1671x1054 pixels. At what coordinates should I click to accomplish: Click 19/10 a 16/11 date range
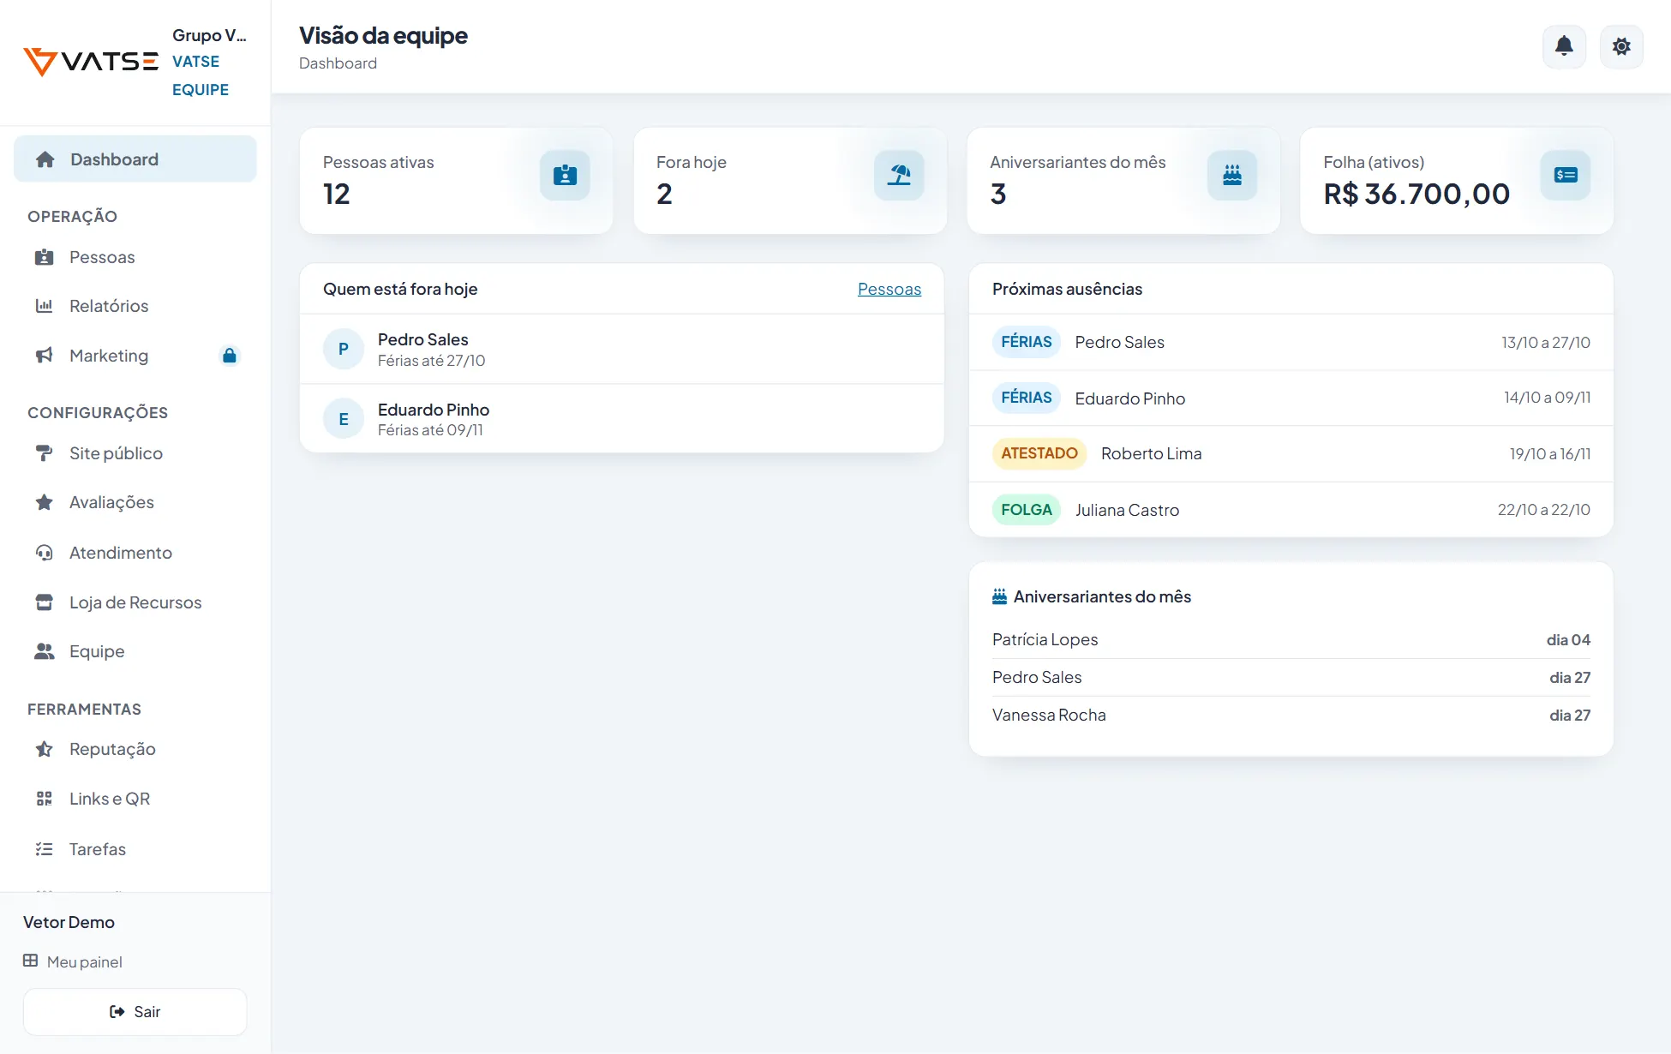pyautogui.click(x=1550, y=454)
